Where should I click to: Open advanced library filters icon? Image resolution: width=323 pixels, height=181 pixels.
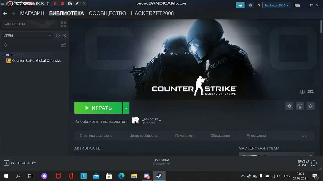click(x=63, y=46)
